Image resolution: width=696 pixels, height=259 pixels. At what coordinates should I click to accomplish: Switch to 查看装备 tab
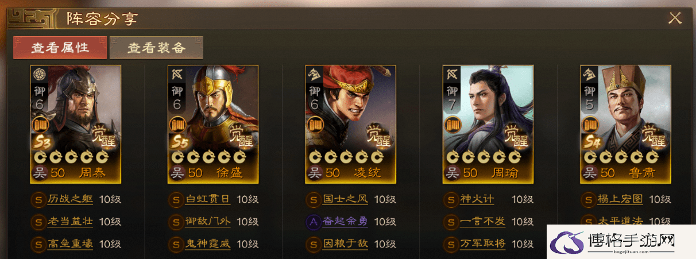(156, 48)
